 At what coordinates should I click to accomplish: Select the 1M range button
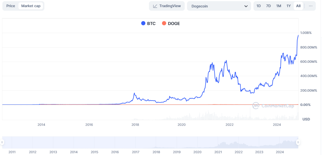click(x=279, y=6)
